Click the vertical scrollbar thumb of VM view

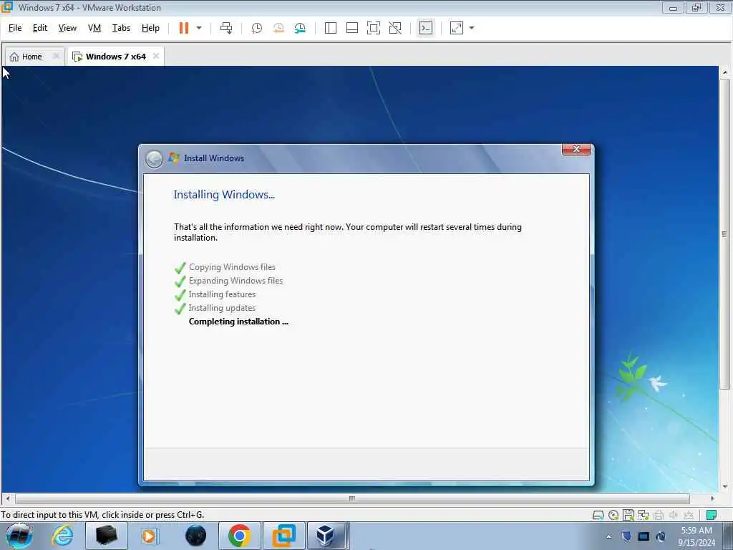point(724,234)
